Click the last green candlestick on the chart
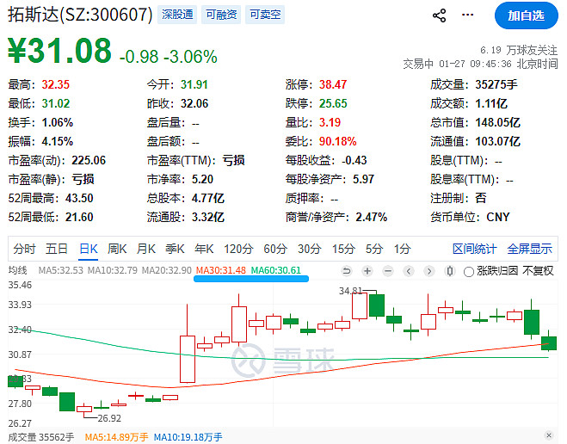The image size is (567, 444). (549, 342)
